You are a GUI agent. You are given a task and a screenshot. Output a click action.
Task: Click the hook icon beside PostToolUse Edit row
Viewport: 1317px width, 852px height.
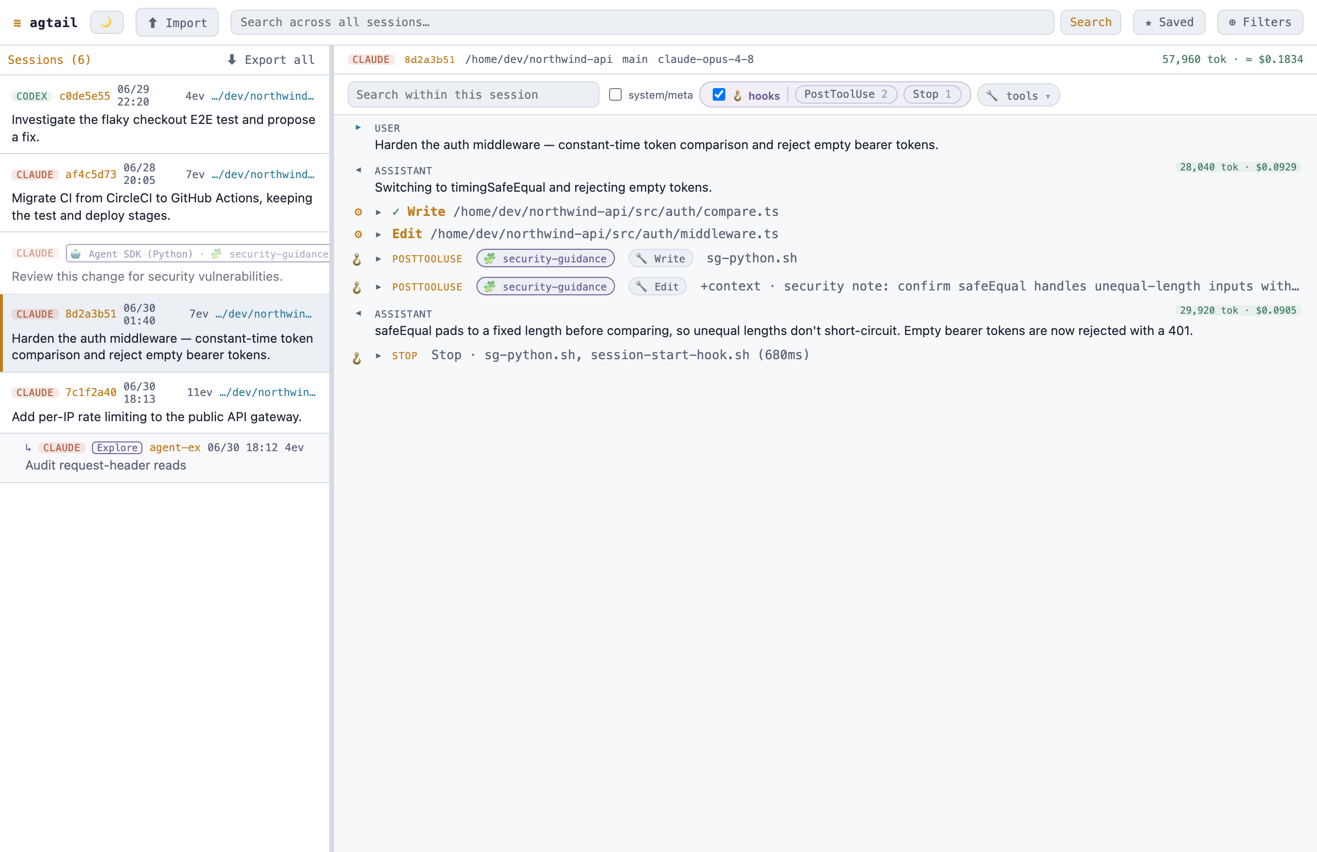coord(357,288)
